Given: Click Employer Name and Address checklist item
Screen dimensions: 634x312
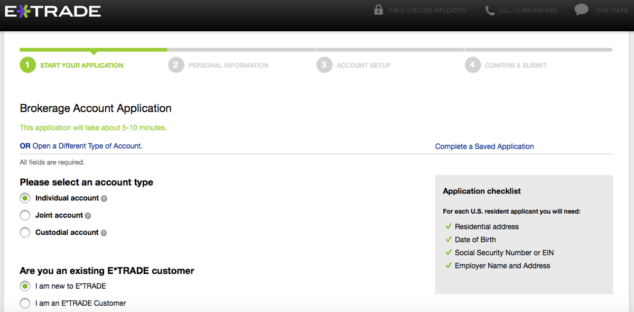Looking at the screenshot, I should [x=502, y=266].
